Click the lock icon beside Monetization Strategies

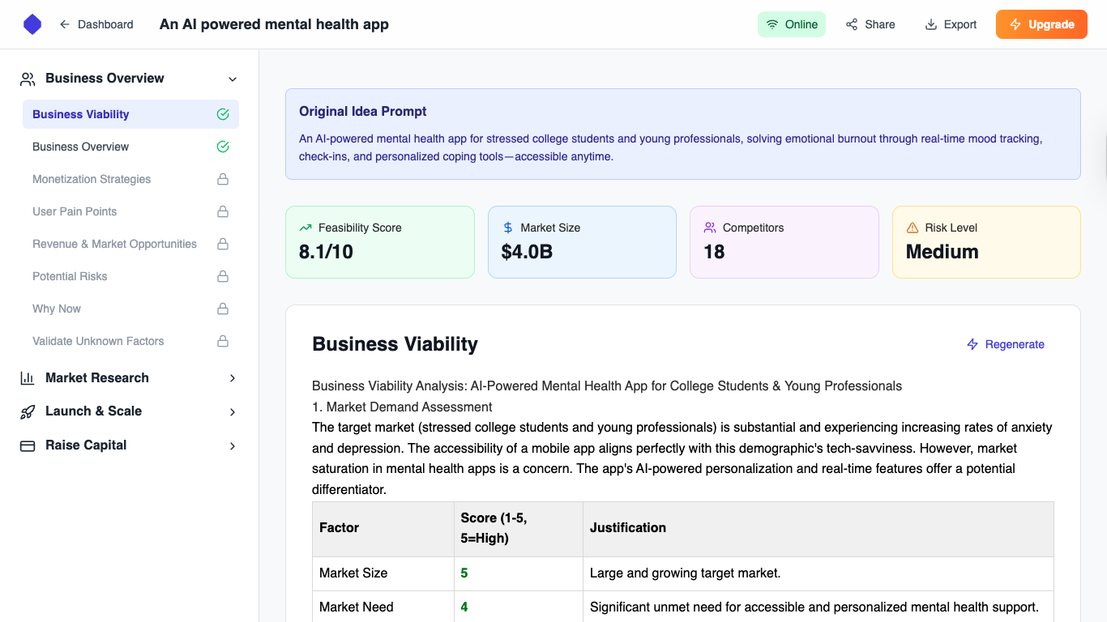click(223, 179)
